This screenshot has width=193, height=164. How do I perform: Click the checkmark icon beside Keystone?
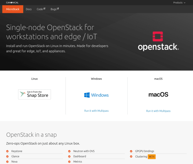pyautogui.click(x=8, y=151)
